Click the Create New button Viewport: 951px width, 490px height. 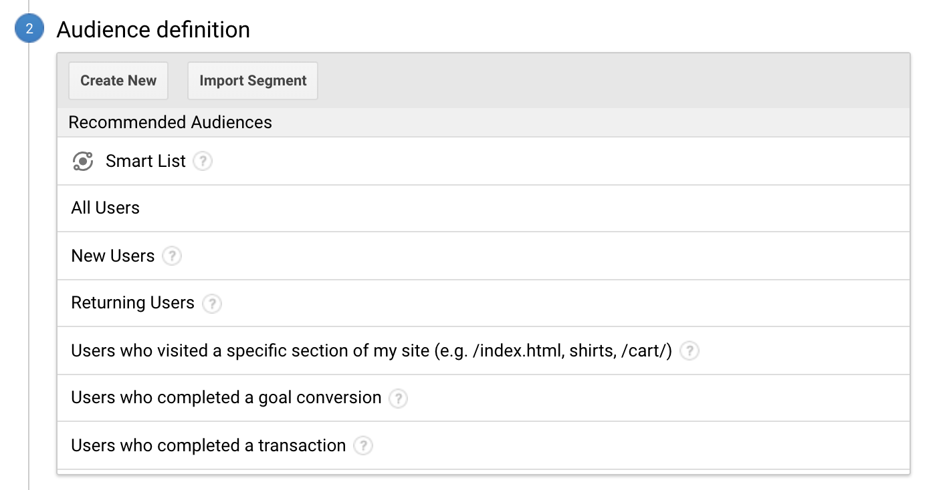[x=118, y=81]
